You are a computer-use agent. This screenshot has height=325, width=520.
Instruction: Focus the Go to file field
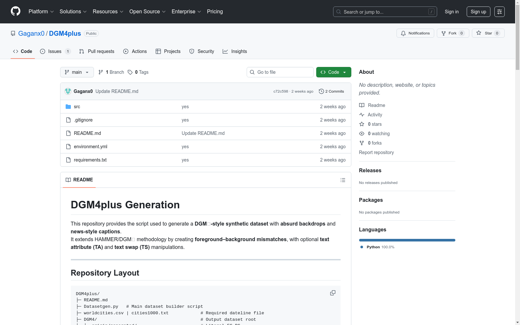(280, 72)
